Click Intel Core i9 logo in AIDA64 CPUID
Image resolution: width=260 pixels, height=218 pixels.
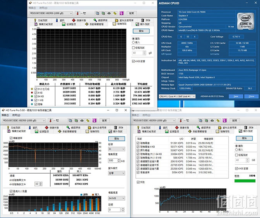[x=245, y=22]
